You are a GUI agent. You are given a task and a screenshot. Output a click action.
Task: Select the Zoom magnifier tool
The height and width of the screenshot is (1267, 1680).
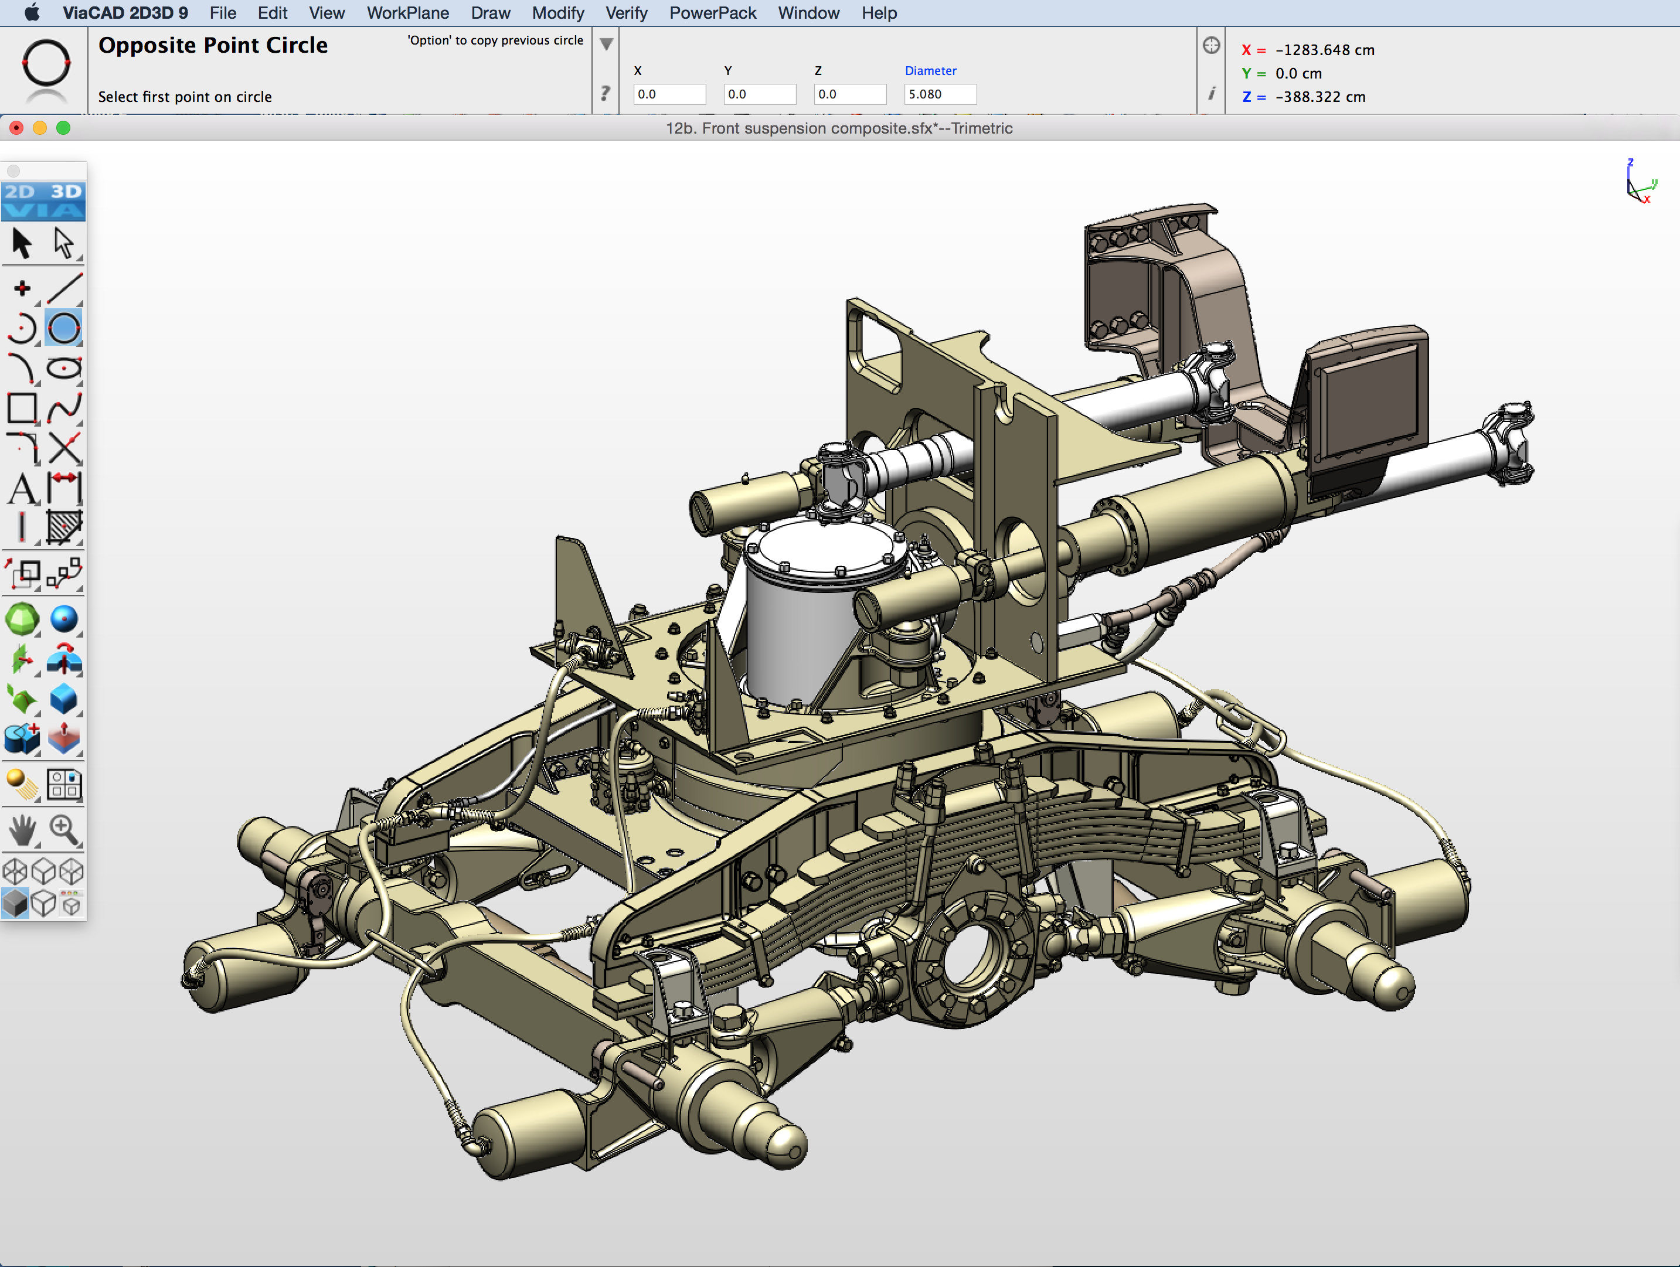64,830
